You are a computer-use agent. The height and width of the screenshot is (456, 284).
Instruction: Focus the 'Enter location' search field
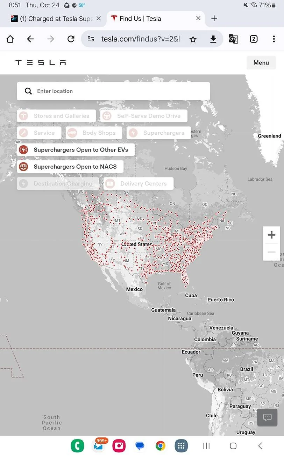coord(113,91)
